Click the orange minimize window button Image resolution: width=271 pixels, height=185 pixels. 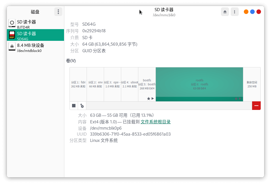(x=246, y=12)
